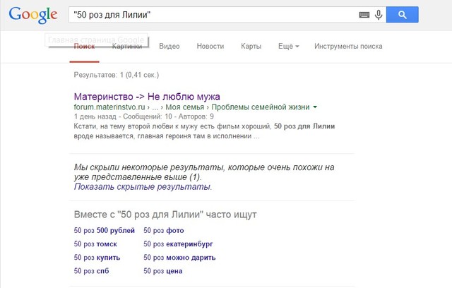452x288 pixels.
Task: Open the Карты tab
Action: click(251, 47)
